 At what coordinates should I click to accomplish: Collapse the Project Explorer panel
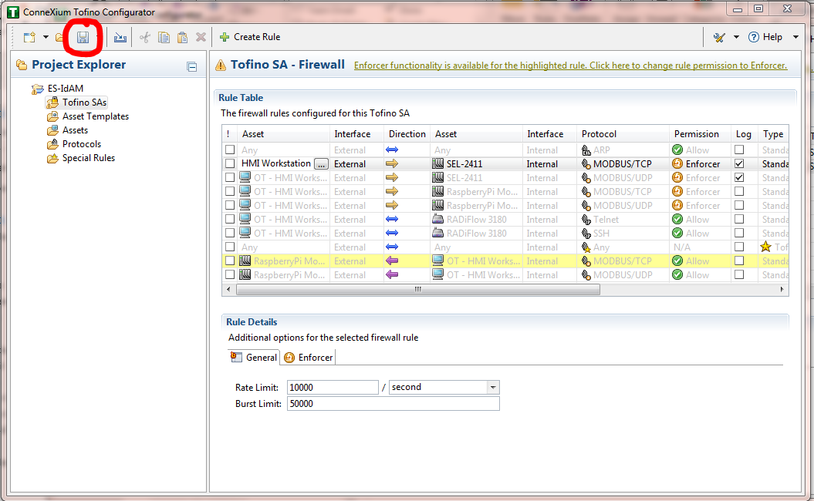(x=192, y=66)
